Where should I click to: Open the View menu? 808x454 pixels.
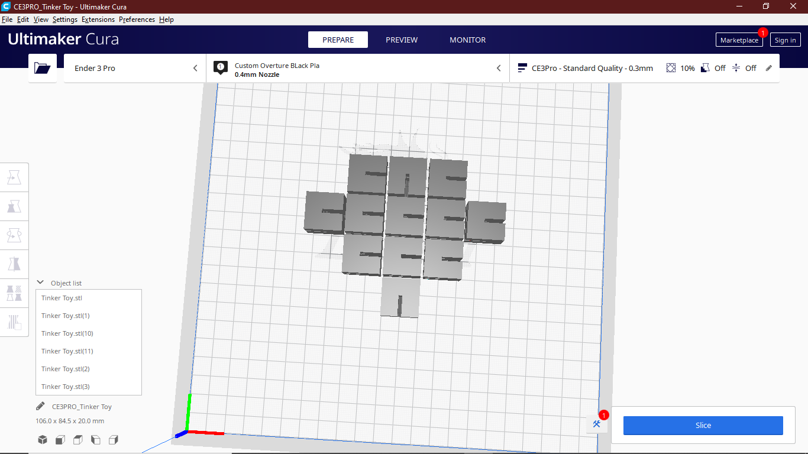(x=41, y=20)
